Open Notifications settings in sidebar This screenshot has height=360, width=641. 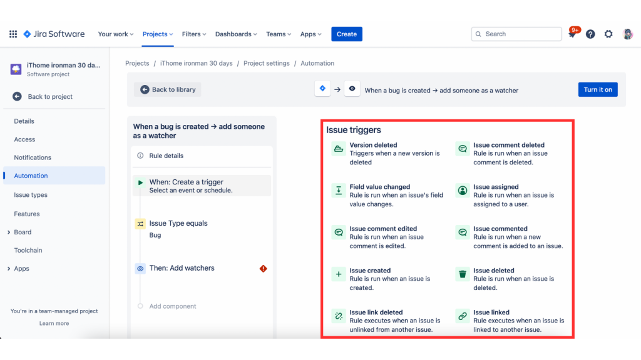click(x=33, y=157)
